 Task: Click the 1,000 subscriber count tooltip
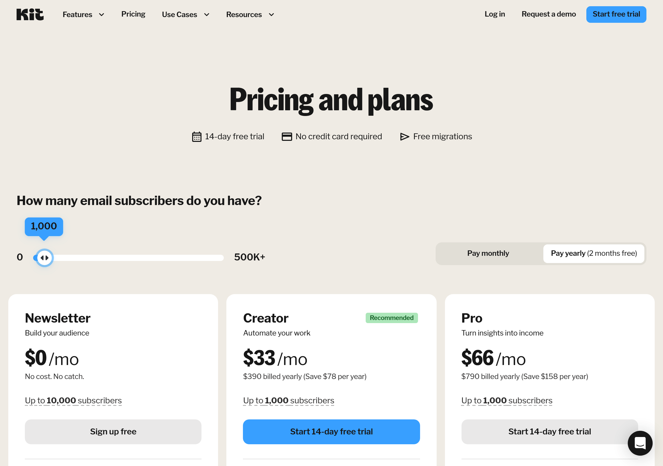click(x=44, y=226)
